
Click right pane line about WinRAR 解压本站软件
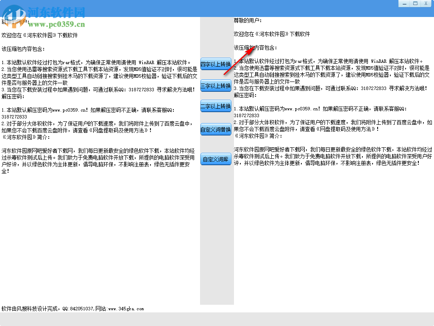[x=328, y=61]
